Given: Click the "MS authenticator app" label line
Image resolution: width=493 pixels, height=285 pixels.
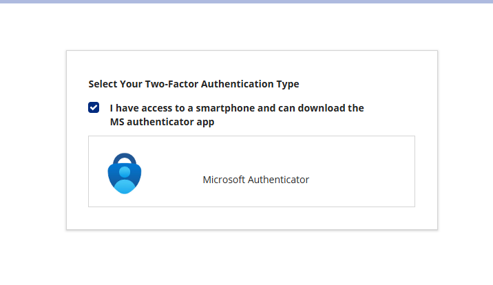Looking at the screenshot, I should [x=162, y=123].
